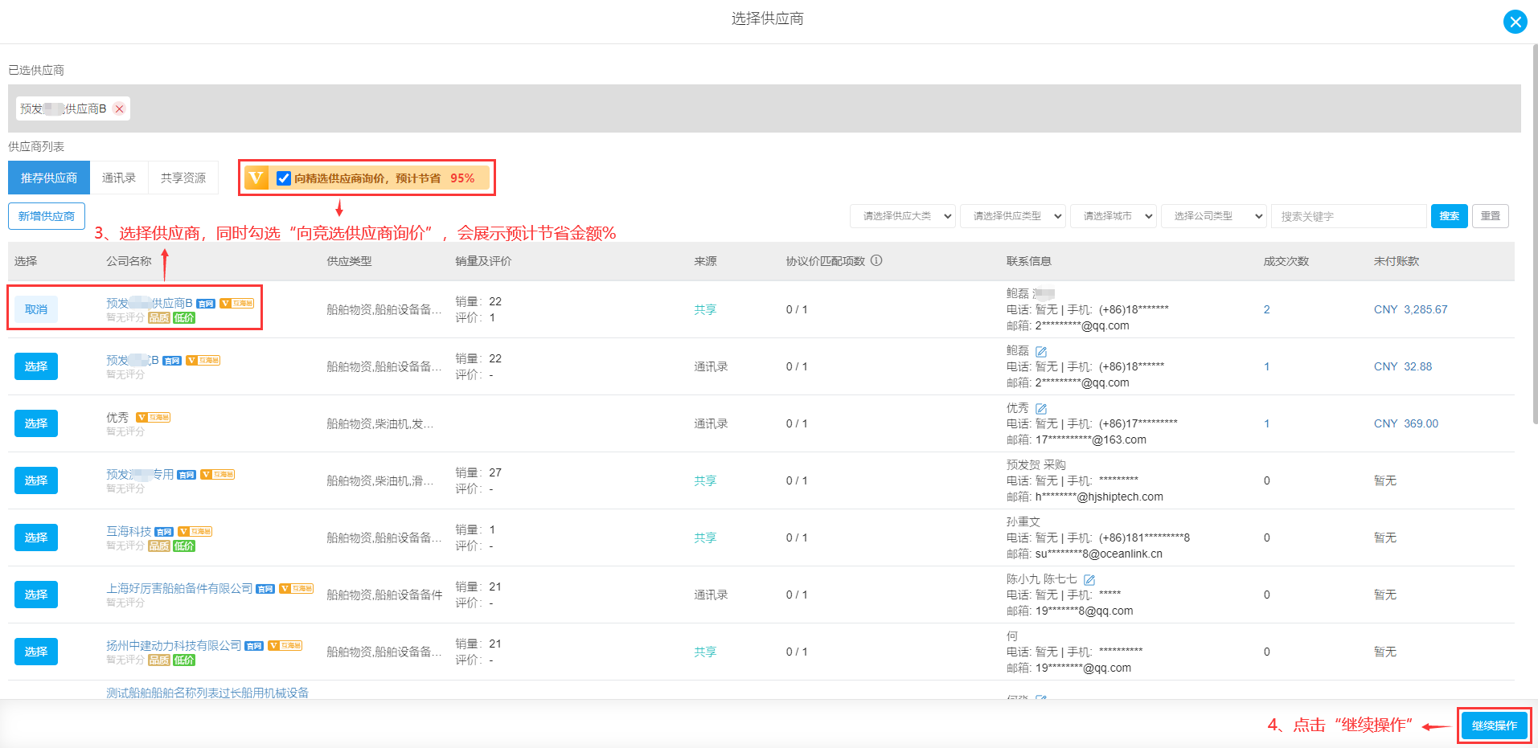Open company link 互海科技
Image resolution: width=1538 pixels, height=748 pixels.
pyautogui.click(x=129, y=531)
